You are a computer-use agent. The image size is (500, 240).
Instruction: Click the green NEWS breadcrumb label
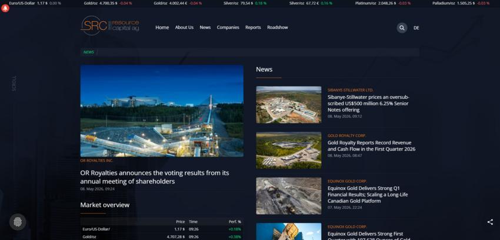point(89,52)
